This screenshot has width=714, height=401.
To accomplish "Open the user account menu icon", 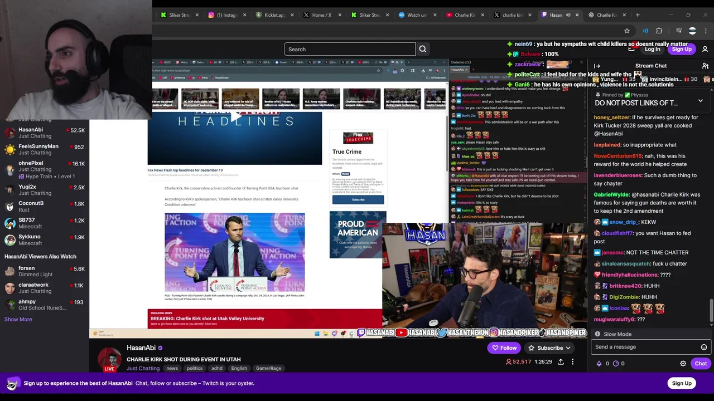I will (x=705, y=49).
